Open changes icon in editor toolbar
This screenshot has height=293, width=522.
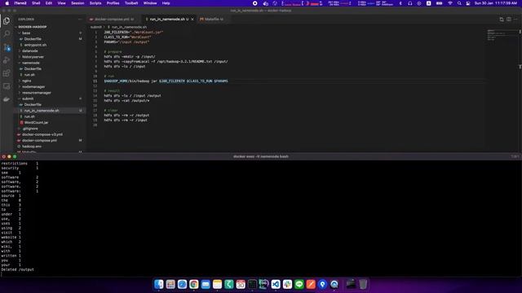[x=502, y=20]
